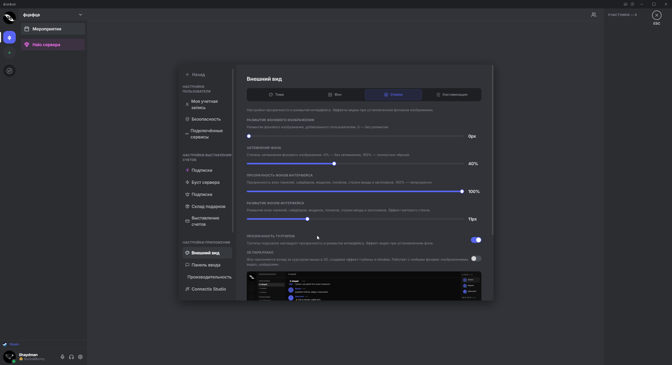Go back using the Назад arrow
The width and height of the screenshot is (672, 365).
[195, 75]
